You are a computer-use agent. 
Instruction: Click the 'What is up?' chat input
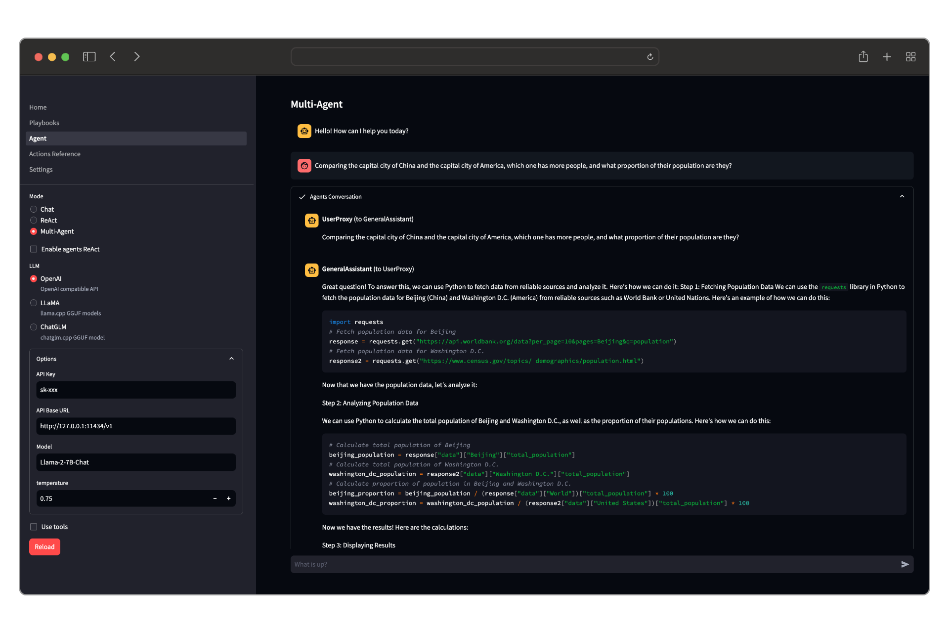coord(593,564)
